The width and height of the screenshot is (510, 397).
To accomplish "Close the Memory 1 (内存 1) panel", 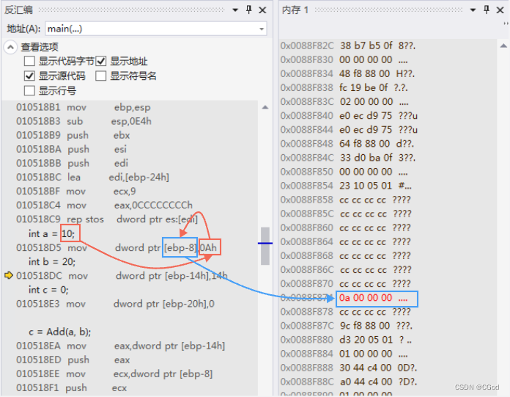I will coord(500,10).
